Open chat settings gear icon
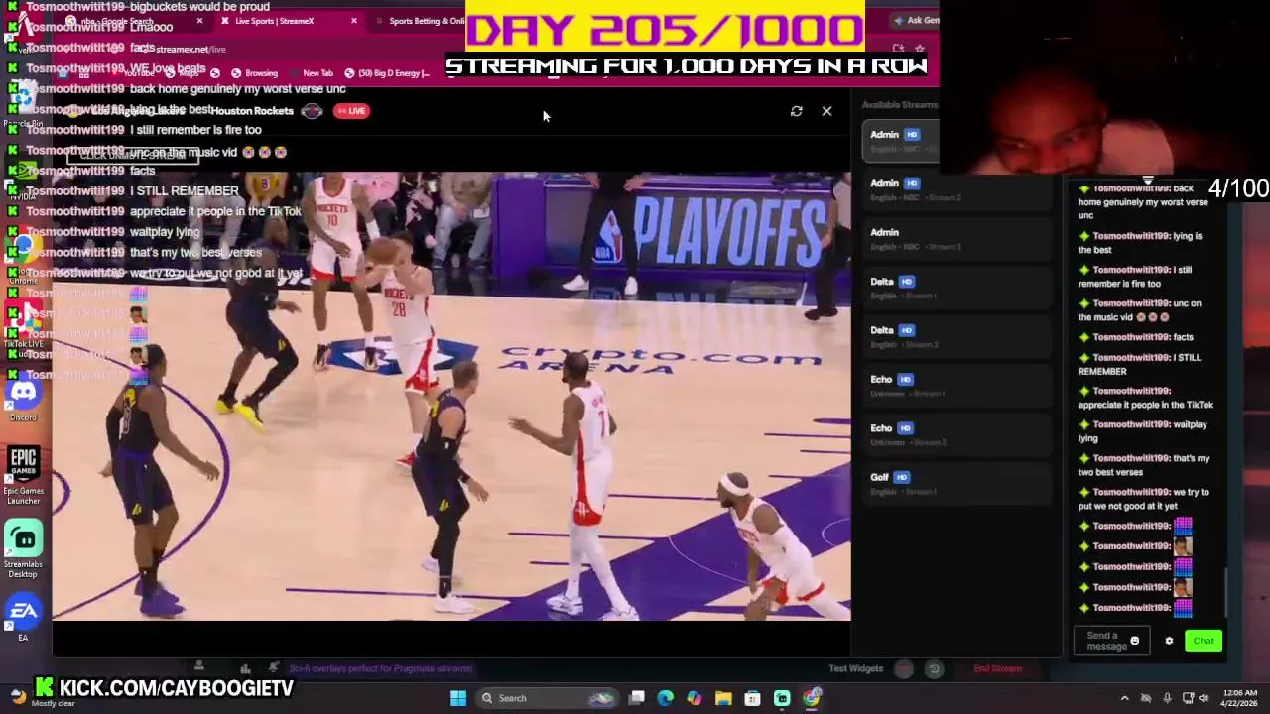 pos(1169,641)
